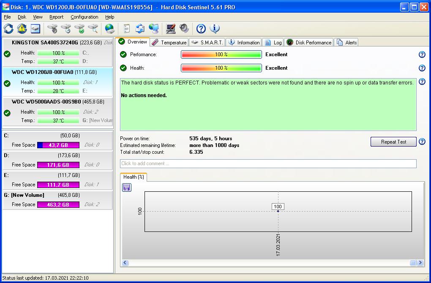Click the G: [New Volume] 463,2 GB bar
Image resolution: width=431 pixels, height=283 pixels.
(58, 204)
